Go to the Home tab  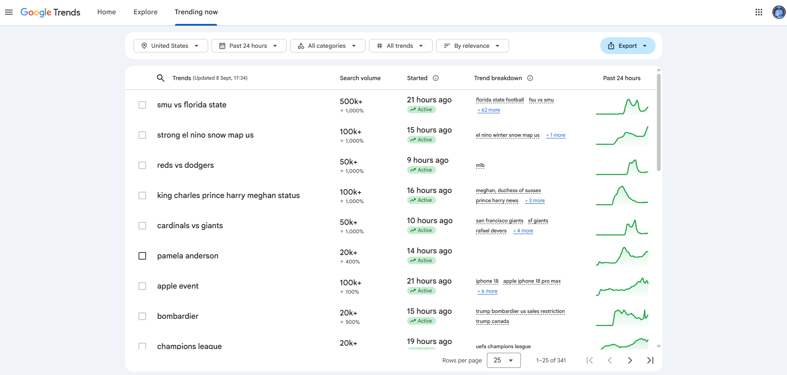107,12
